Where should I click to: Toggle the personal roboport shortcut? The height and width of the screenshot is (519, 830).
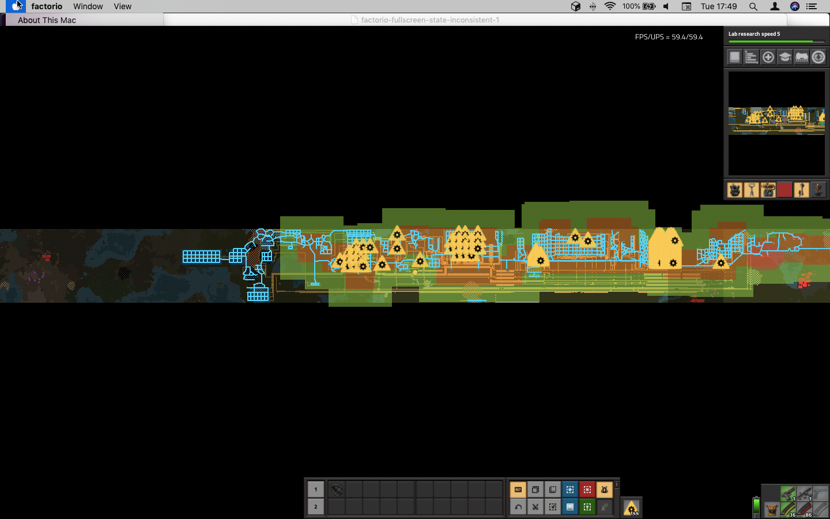tap(605, 490)
